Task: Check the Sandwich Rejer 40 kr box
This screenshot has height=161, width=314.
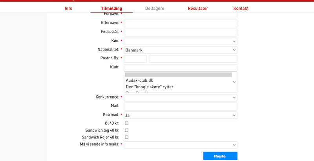Action: point(126,137)
